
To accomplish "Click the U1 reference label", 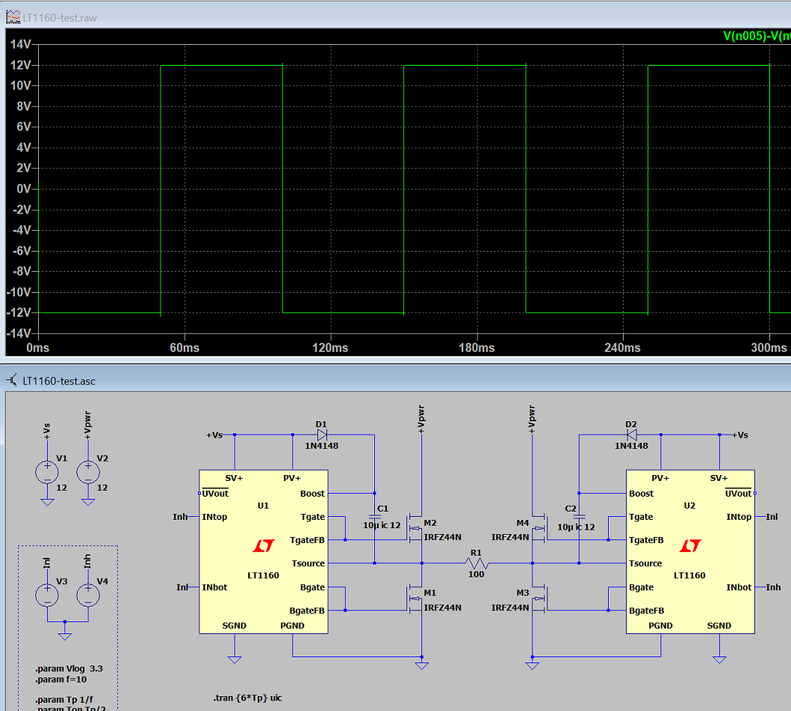I will point(264,506).
